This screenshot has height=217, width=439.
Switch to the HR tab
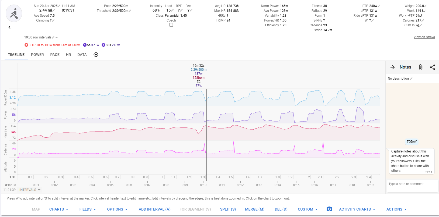point(68,55)
